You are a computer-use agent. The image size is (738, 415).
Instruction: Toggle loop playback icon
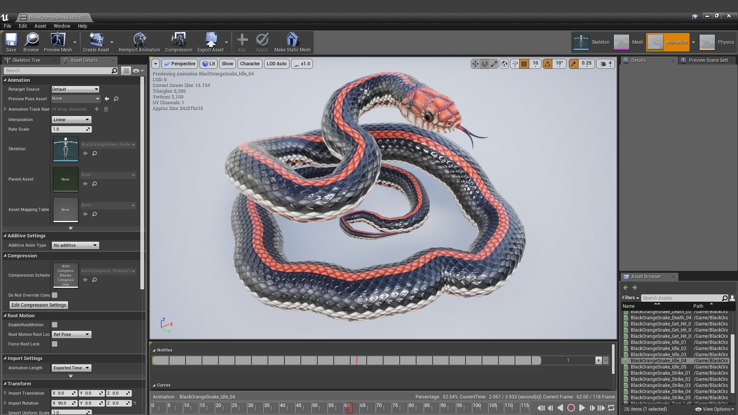point(611,408)
